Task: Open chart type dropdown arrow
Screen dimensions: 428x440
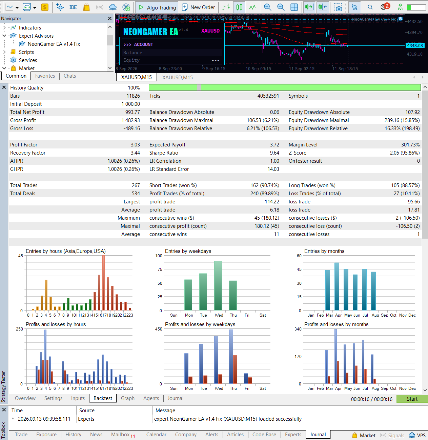Action: point(17,7)
